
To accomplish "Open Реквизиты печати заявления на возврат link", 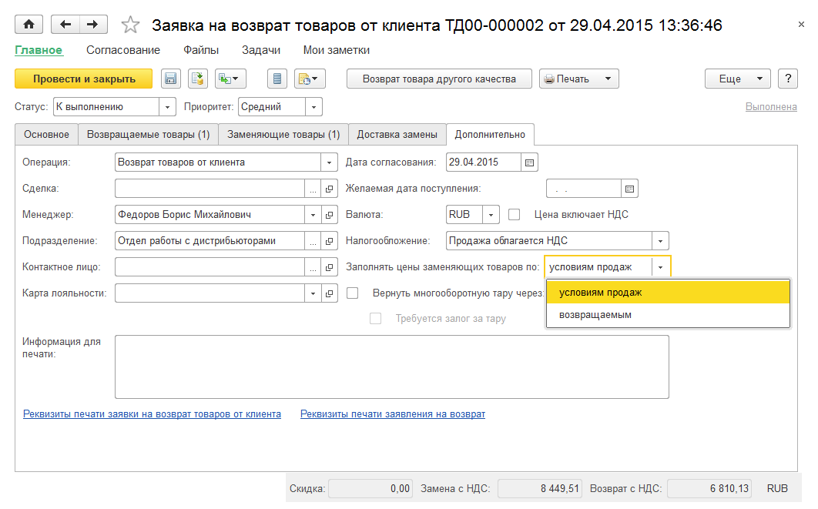I will pyautogui.click(x=393, y=414).
